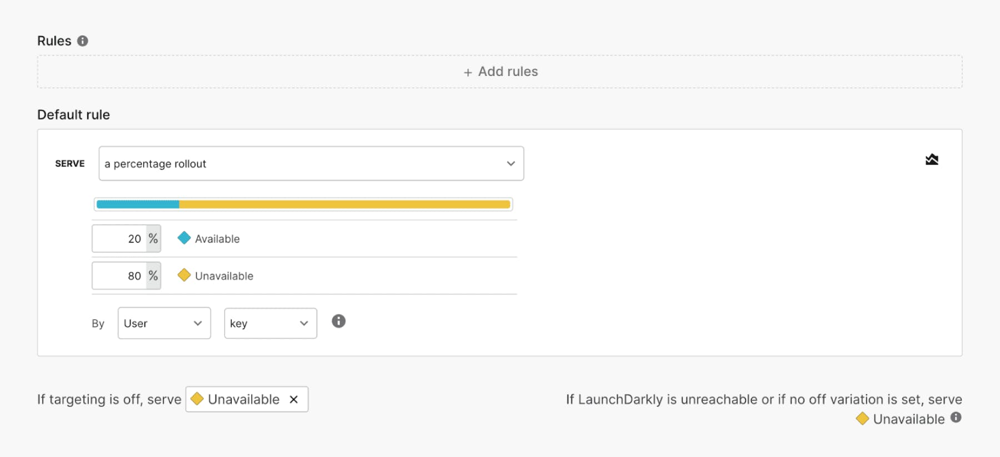Image resolution: width=1000 pixels, height=457 pixels.
Task: Click the blue Available diamond icon
Action: [184, 238]
